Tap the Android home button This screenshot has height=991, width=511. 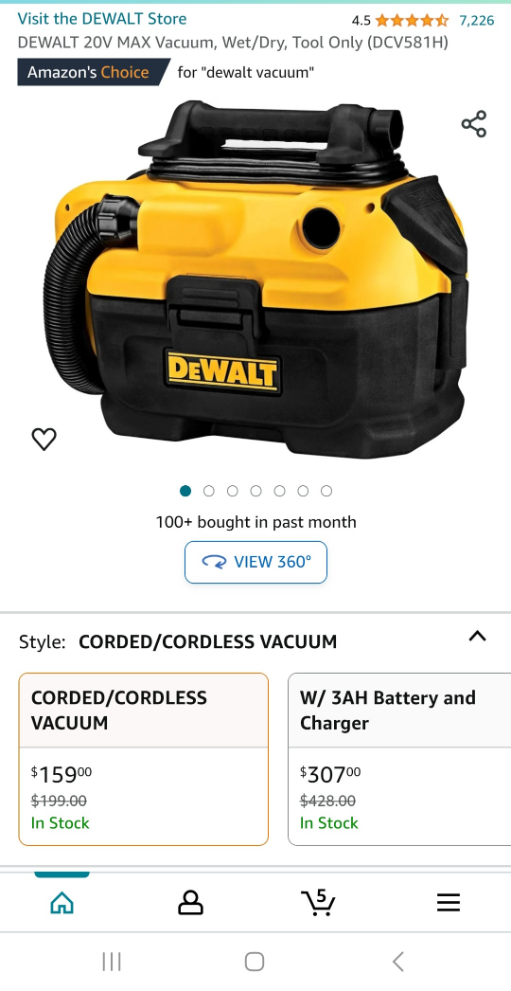(255, 962)
